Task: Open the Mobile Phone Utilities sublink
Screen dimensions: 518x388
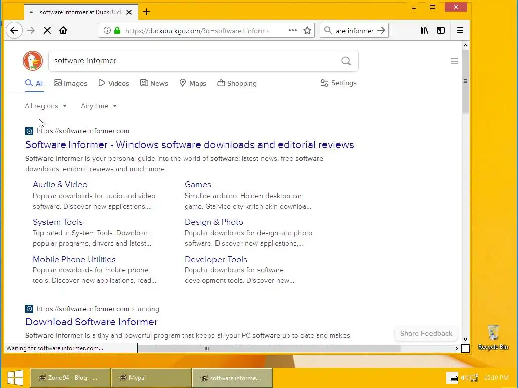Action: pos(74,259)
